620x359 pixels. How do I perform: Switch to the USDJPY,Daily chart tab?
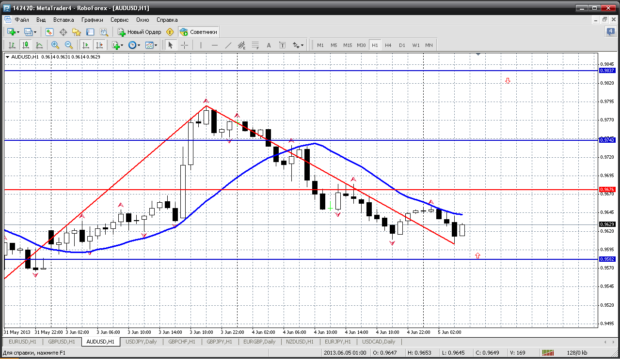[141, 342]
